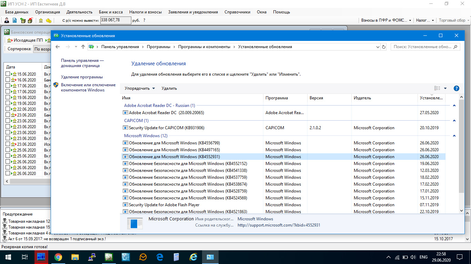Click the green-arrow box icon in toolbar
The width and height of the screenshot is (471, 264).
click(23, 20)
